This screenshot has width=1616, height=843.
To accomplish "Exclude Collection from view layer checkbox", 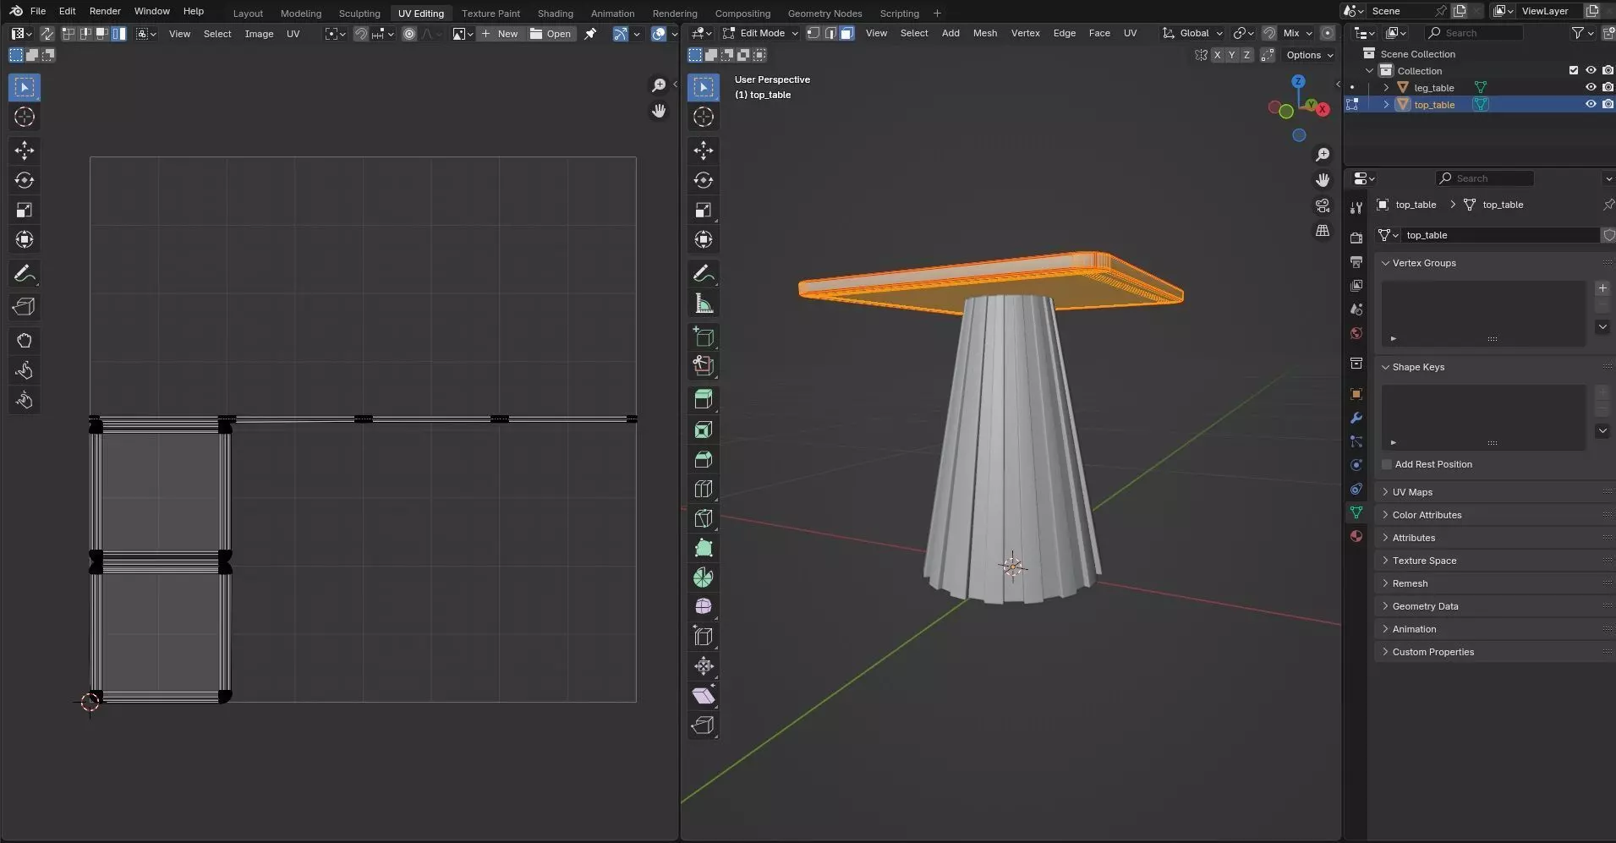I will [x=1574, y=70].
